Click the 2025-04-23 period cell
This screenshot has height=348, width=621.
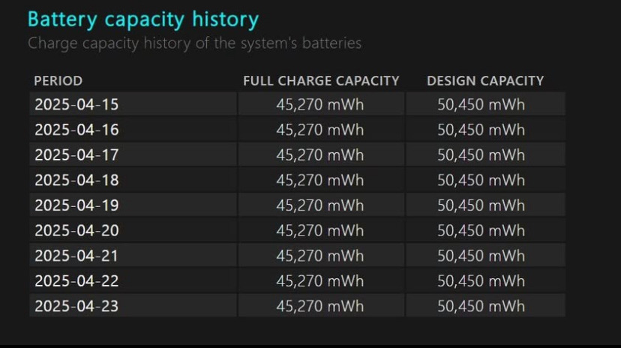tap(76, 306)
